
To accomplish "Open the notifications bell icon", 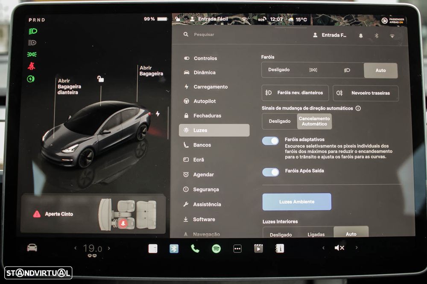I will coord(361,36).
